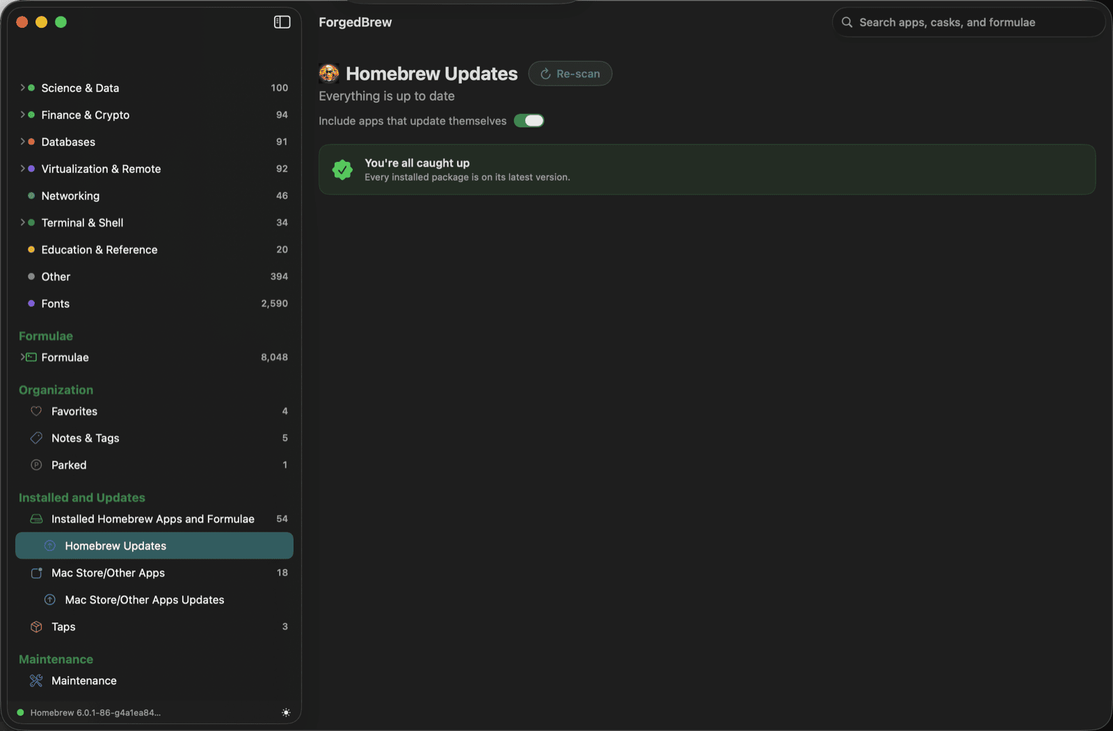The width and height of the screenshot is (1113, 731).
Task: Select Databases in the sidebar
Action: (x=154, y=142)
